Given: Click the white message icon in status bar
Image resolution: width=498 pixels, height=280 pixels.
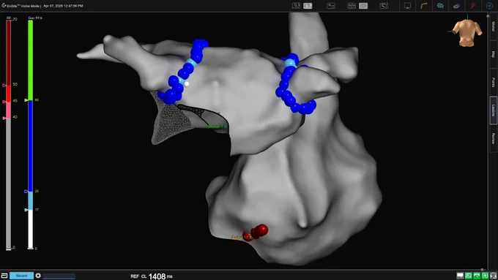Looking at the screenshot, I should pyautogui.click(x=460, y=276).
